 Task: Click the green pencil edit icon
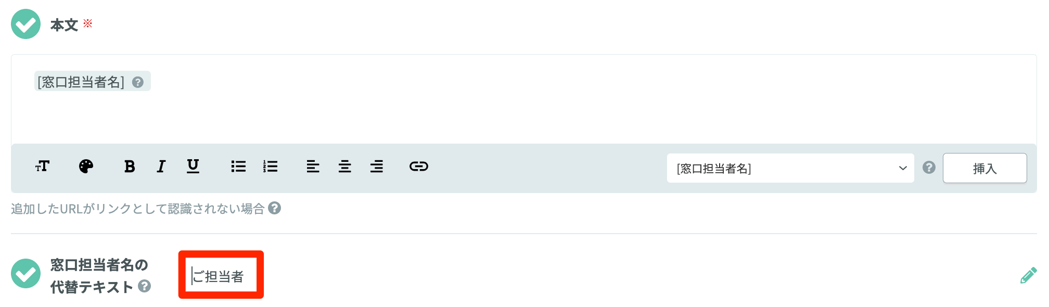point(1028,275)
